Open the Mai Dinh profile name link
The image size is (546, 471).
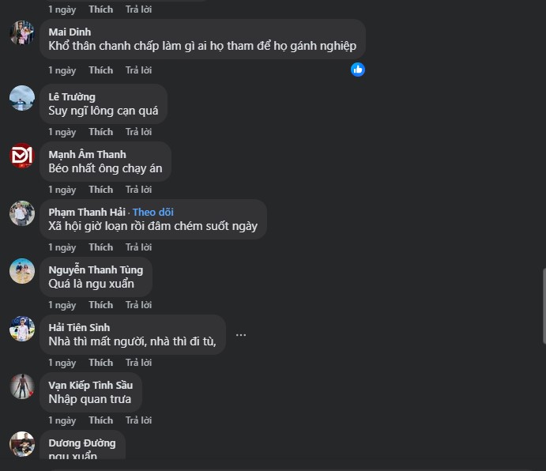(70, 32)
